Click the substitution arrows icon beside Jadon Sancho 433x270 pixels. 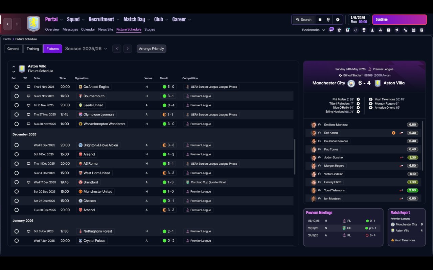(402, 158)
